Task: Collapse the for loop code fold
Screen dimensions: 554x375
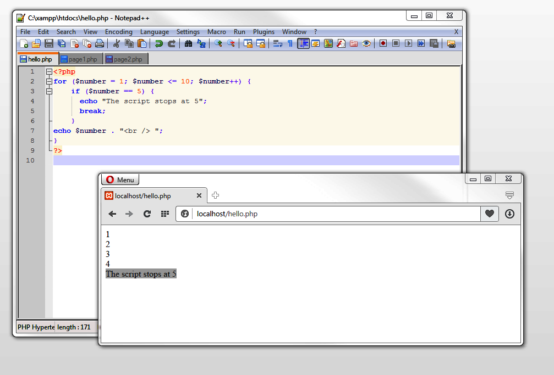Action: tap(49, 81)
